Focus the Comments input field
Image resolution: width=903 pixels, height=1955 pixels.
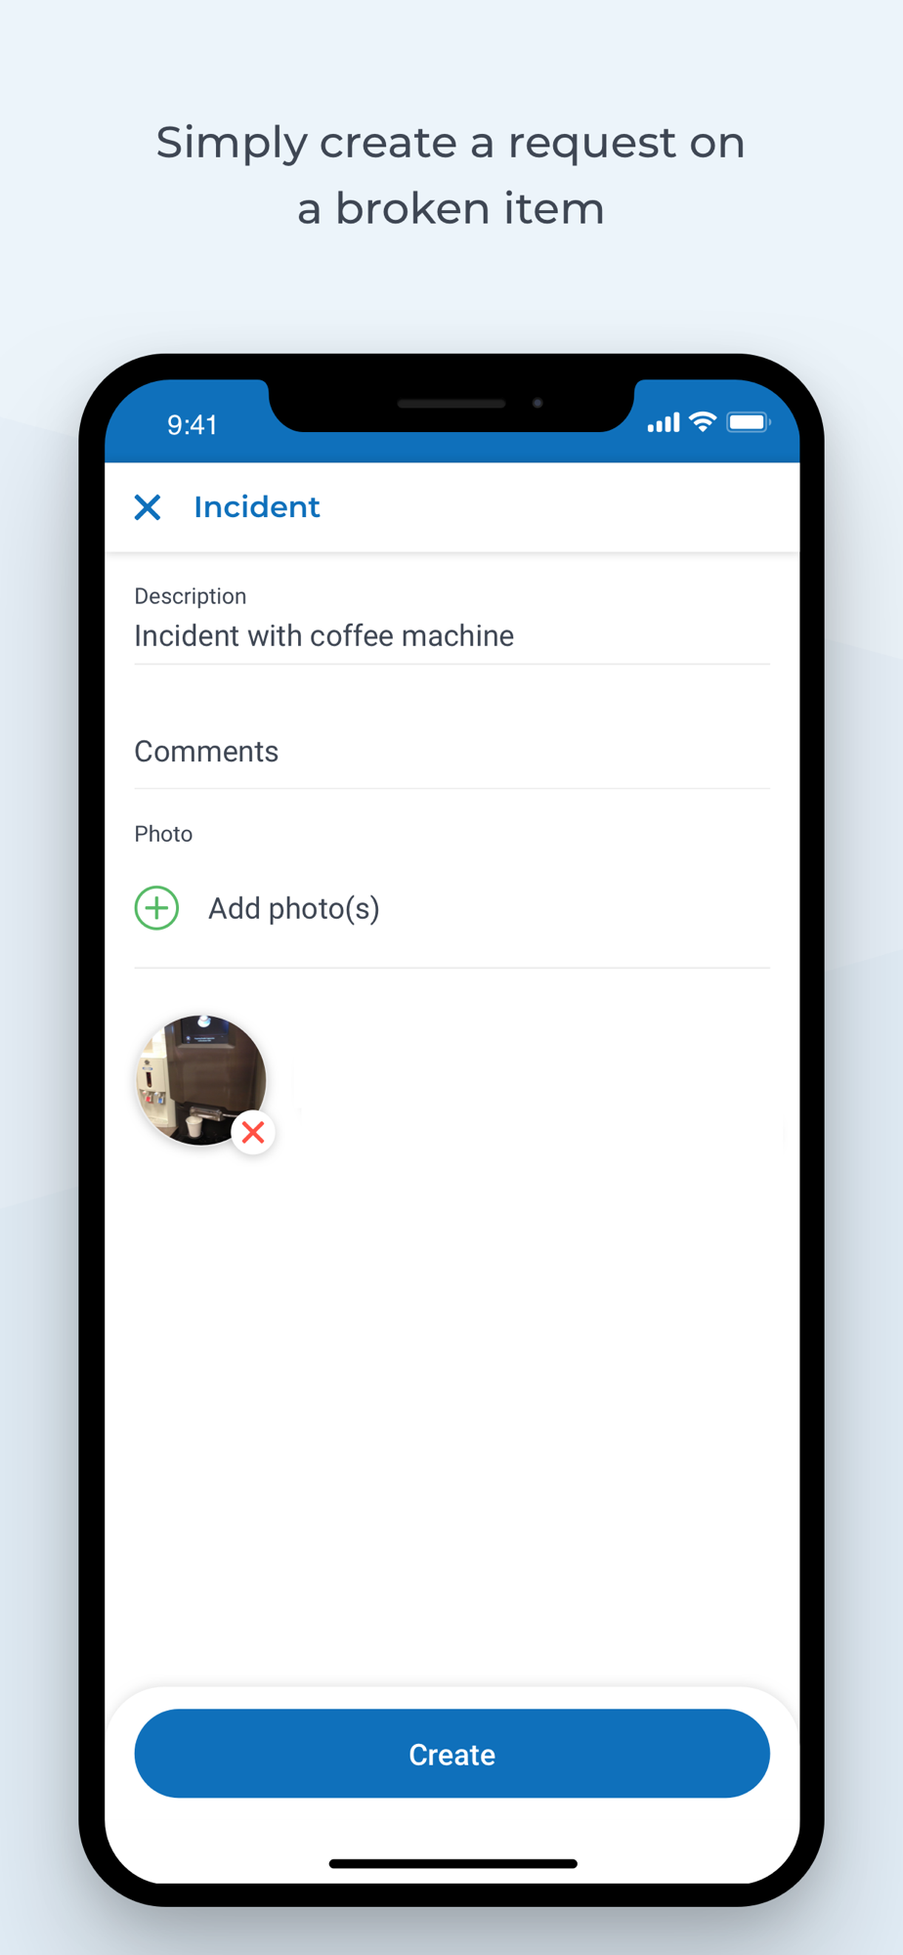(x=451, y=751)
